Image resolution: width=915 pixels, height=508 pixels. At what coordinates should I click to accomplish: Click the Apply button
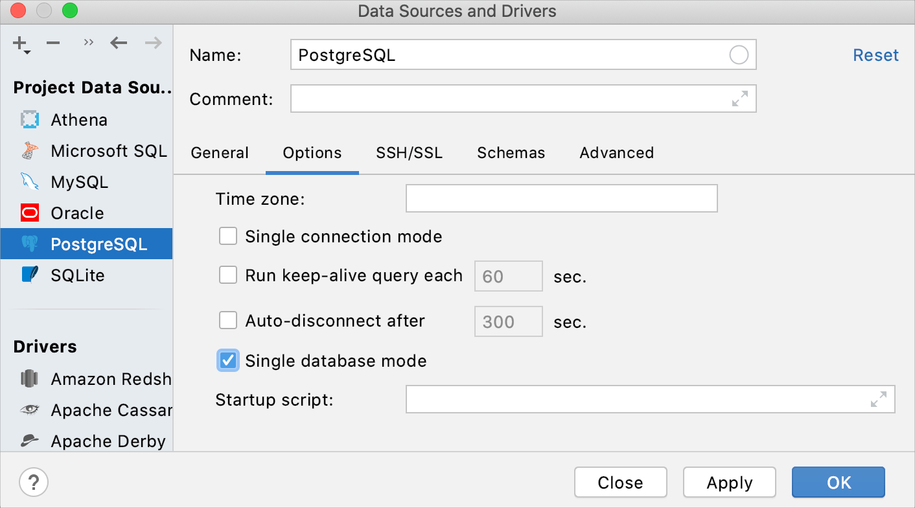click(x=729, y=483)
